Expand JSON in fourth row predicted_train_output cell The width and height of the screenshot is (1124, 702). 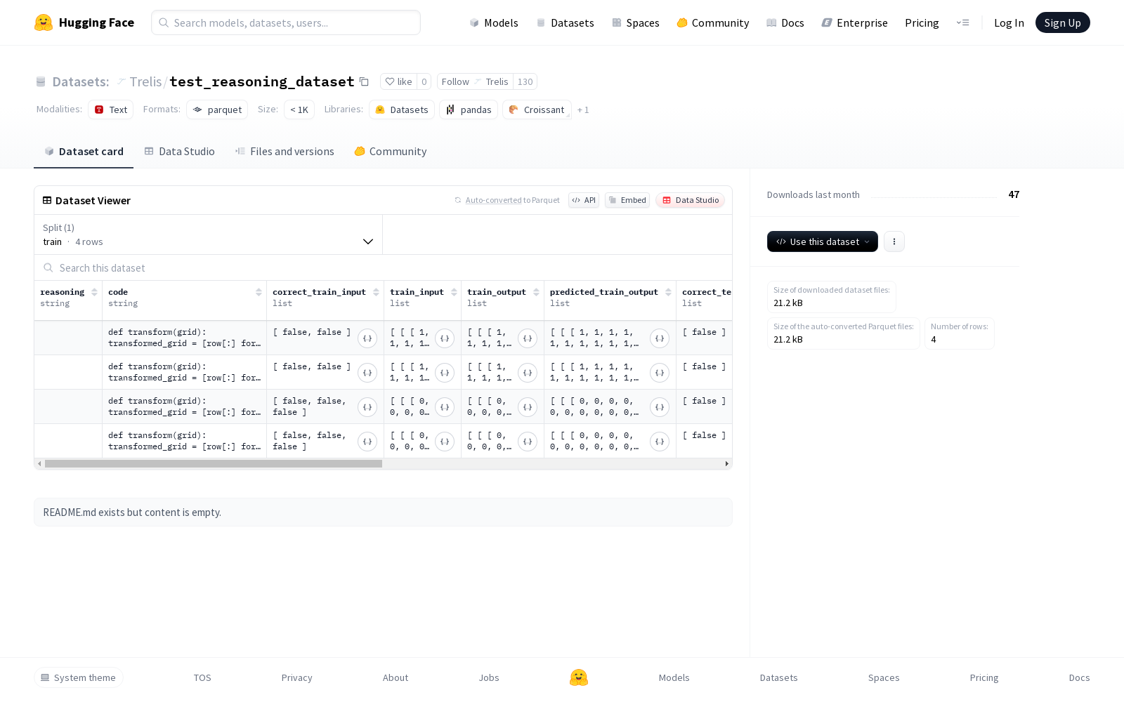[x=660, y=442]
